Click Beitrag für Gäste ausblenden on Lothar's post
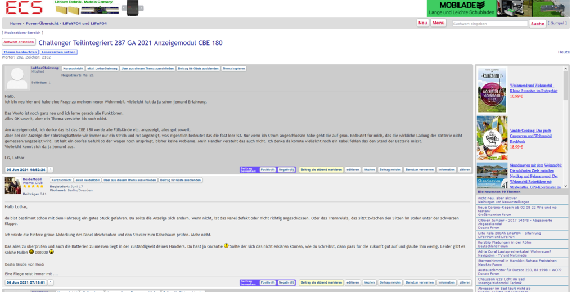576x292 pixels. [198, 68]
